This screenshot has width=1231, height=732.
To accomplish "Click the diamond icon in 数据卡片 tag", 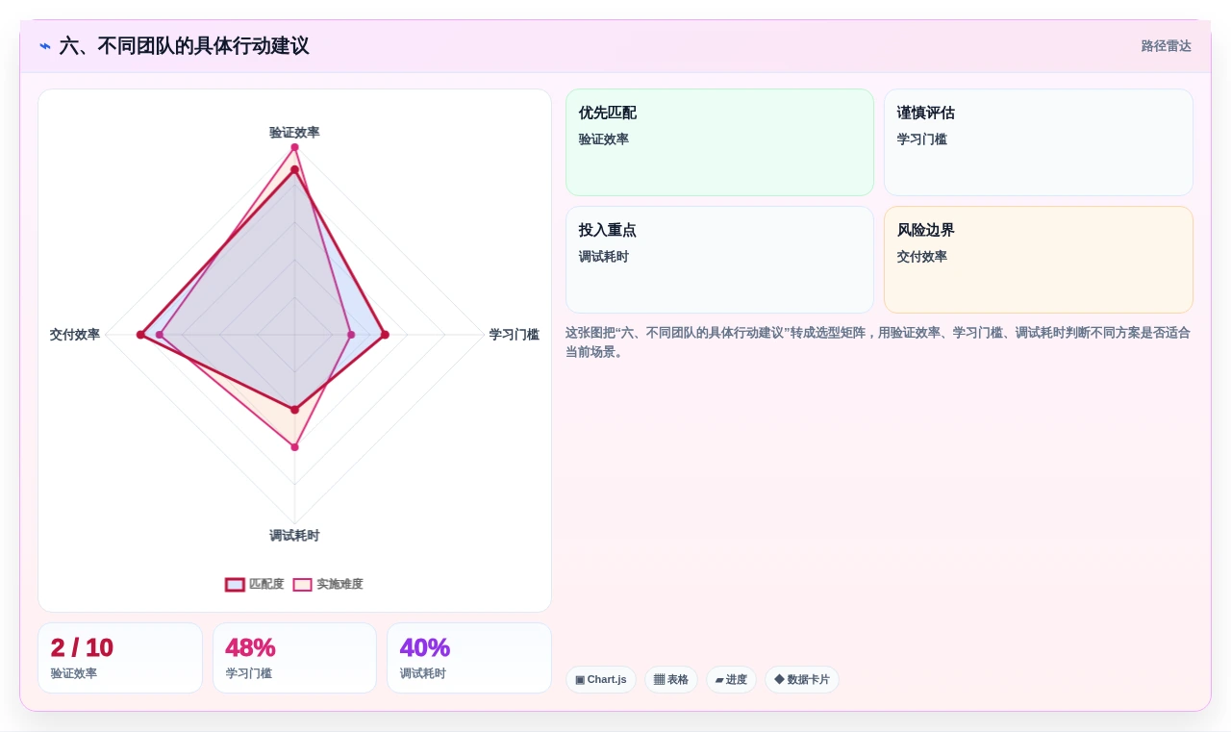I will (779, 679).
